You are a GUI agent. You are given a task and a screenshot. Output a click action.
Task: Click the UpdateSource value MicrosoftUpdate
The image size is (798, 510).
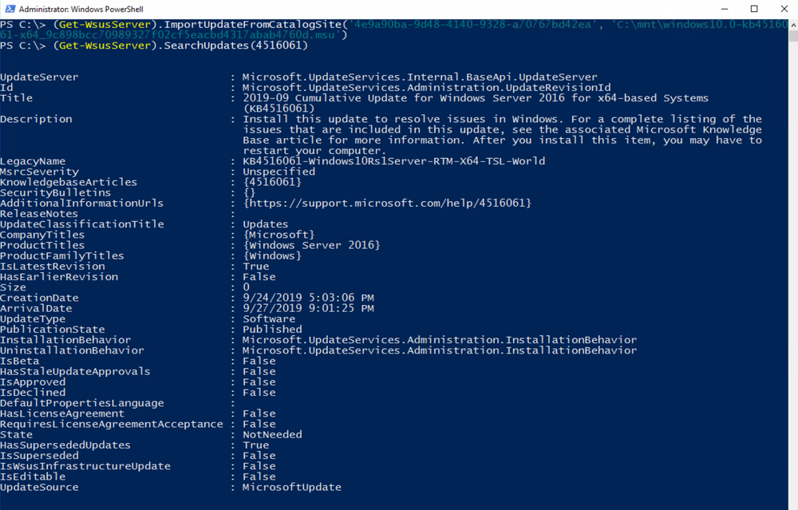(x=291, y=487)
